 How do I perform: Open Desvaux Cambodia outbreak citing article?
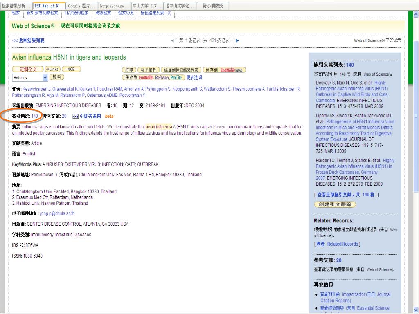352,92
